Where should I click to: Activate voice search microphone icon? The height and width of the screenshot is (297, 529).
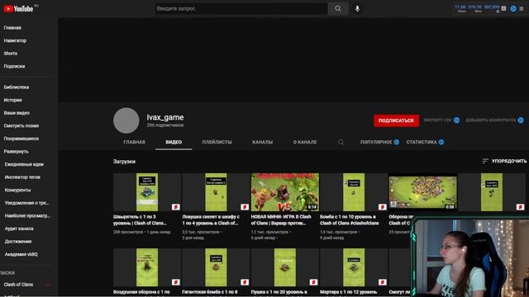[357, 9]
